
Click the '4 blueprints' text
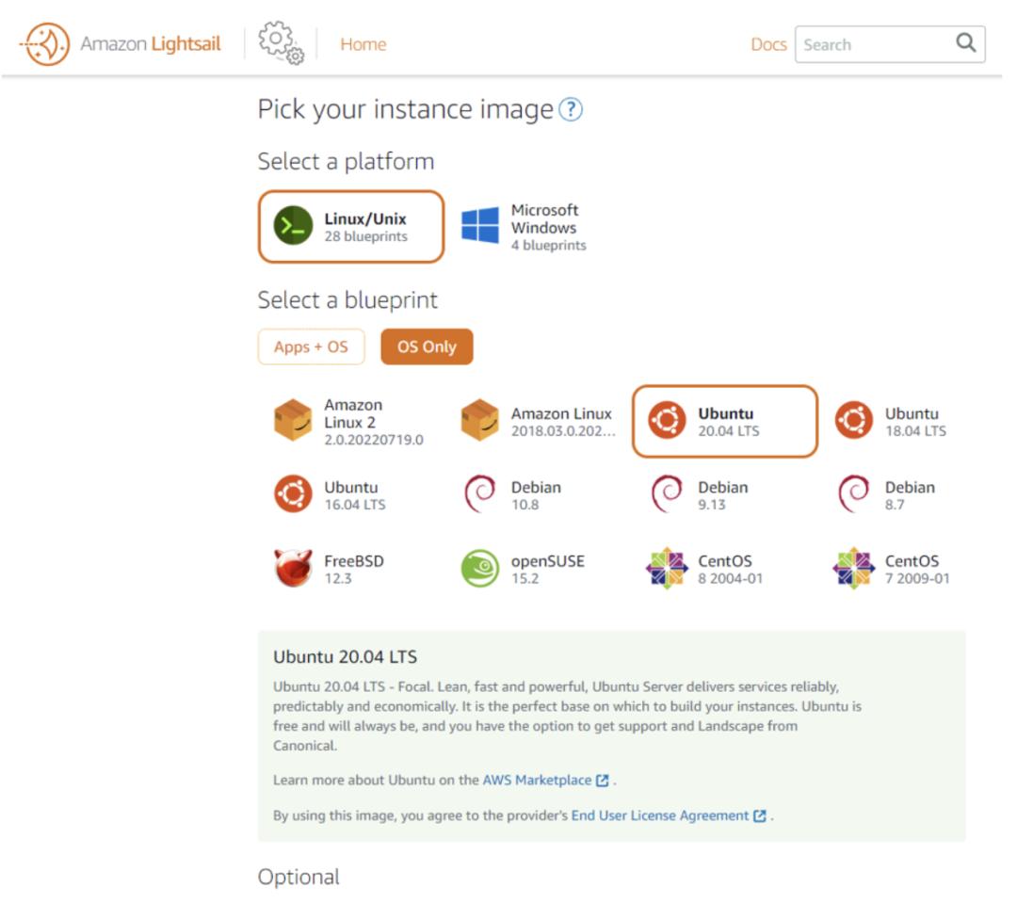549,245
